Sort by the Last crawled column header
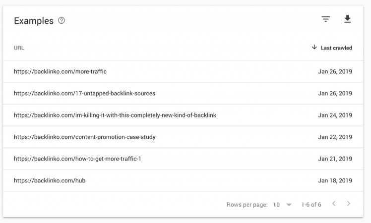The width and height of the screenshot is (371, 223). (x=336, y=48)
